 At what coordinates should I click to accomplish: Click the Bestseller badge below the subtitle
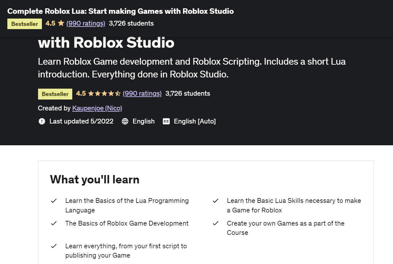point(55,94)
